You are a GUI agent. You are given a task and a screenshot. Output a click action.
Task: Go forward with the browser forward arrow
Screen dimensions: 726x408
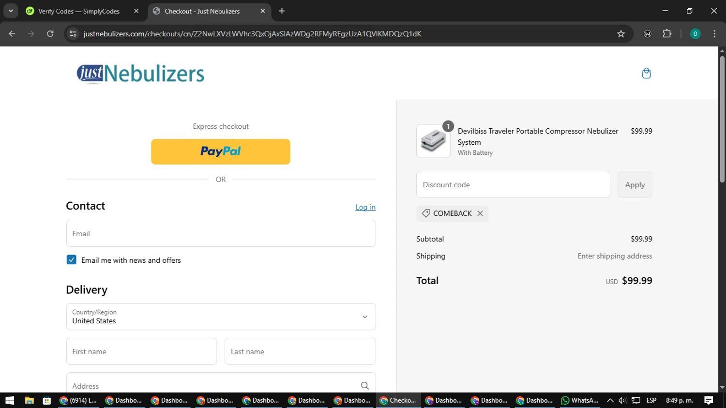31,34
